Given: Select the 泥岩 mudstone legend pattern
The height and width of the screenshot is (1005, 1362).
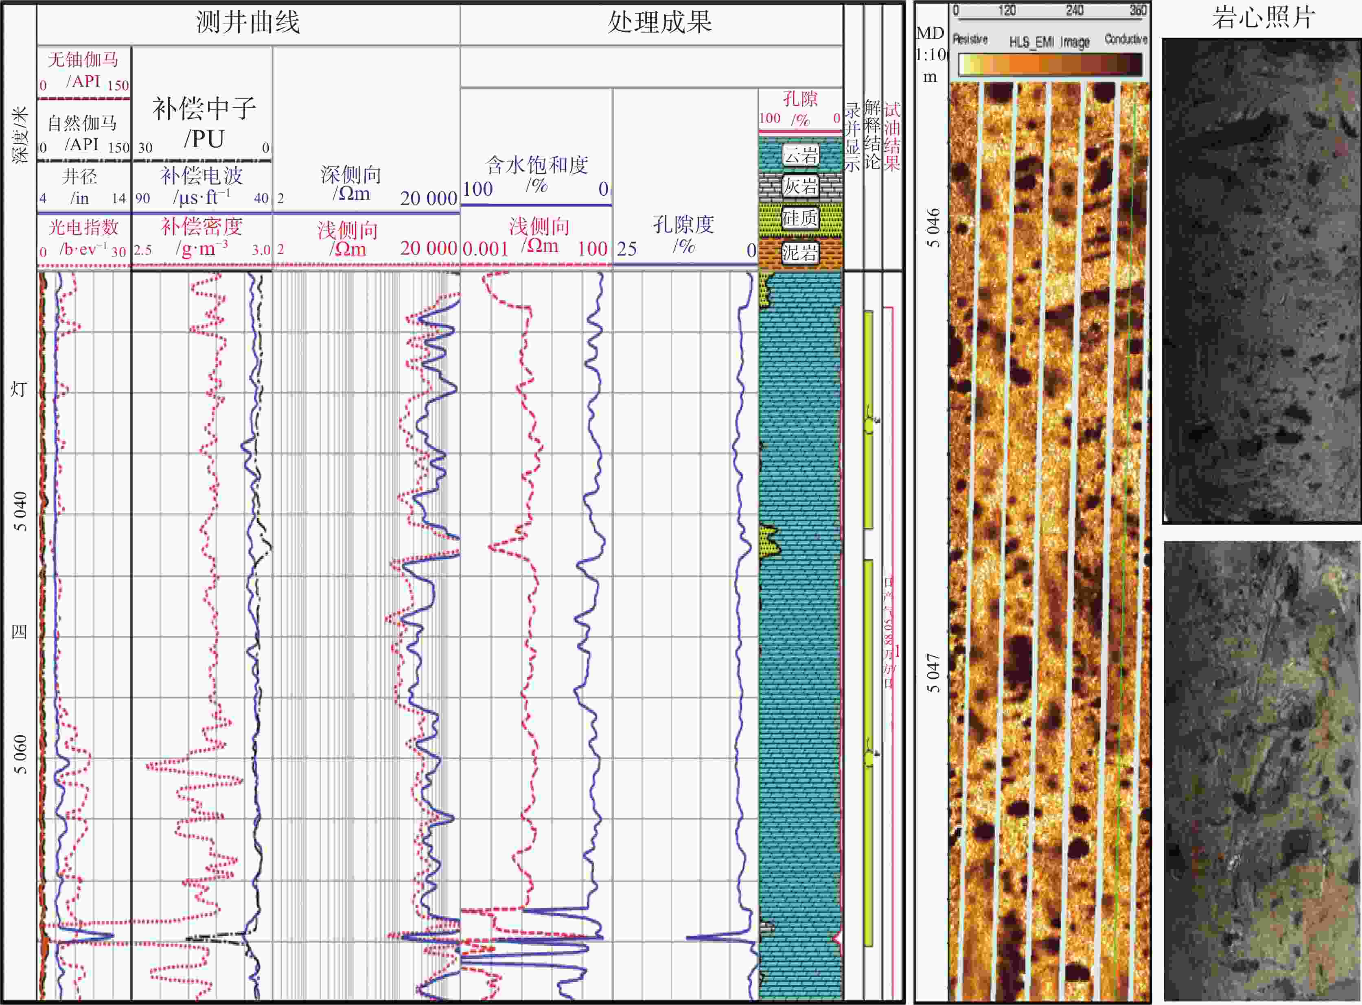Looking at the screenshot, I should (800, 252).
